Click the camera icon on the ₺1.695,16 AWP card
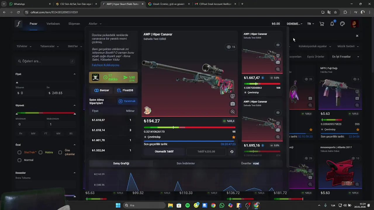The image size is (374, 210). pos(278,130)
